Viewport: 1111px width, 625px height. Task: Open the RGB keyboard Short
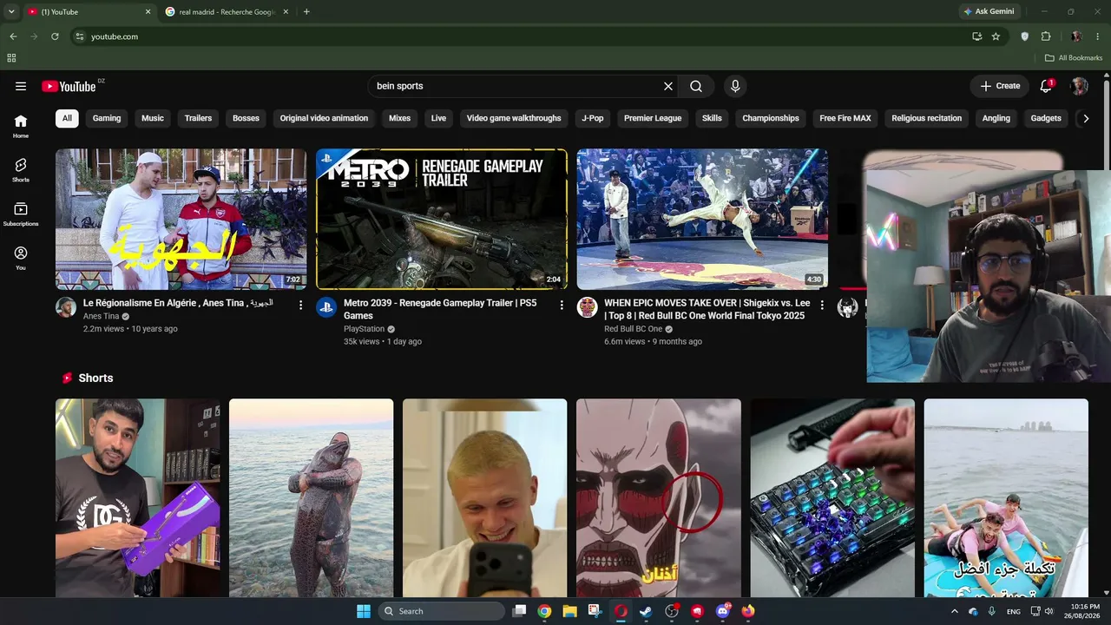pos(832,497)
